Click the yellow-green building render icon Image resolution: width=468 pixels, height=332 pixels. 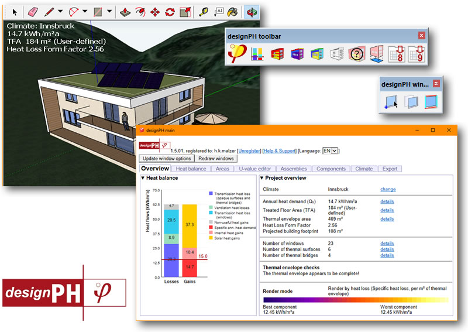pos(317,54)
